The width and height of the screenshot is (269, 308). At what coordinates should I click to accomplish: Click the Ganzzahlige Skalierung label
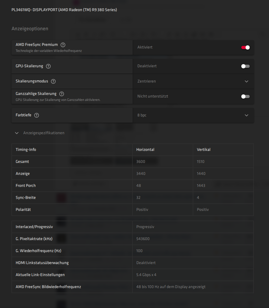coord(36,94)
